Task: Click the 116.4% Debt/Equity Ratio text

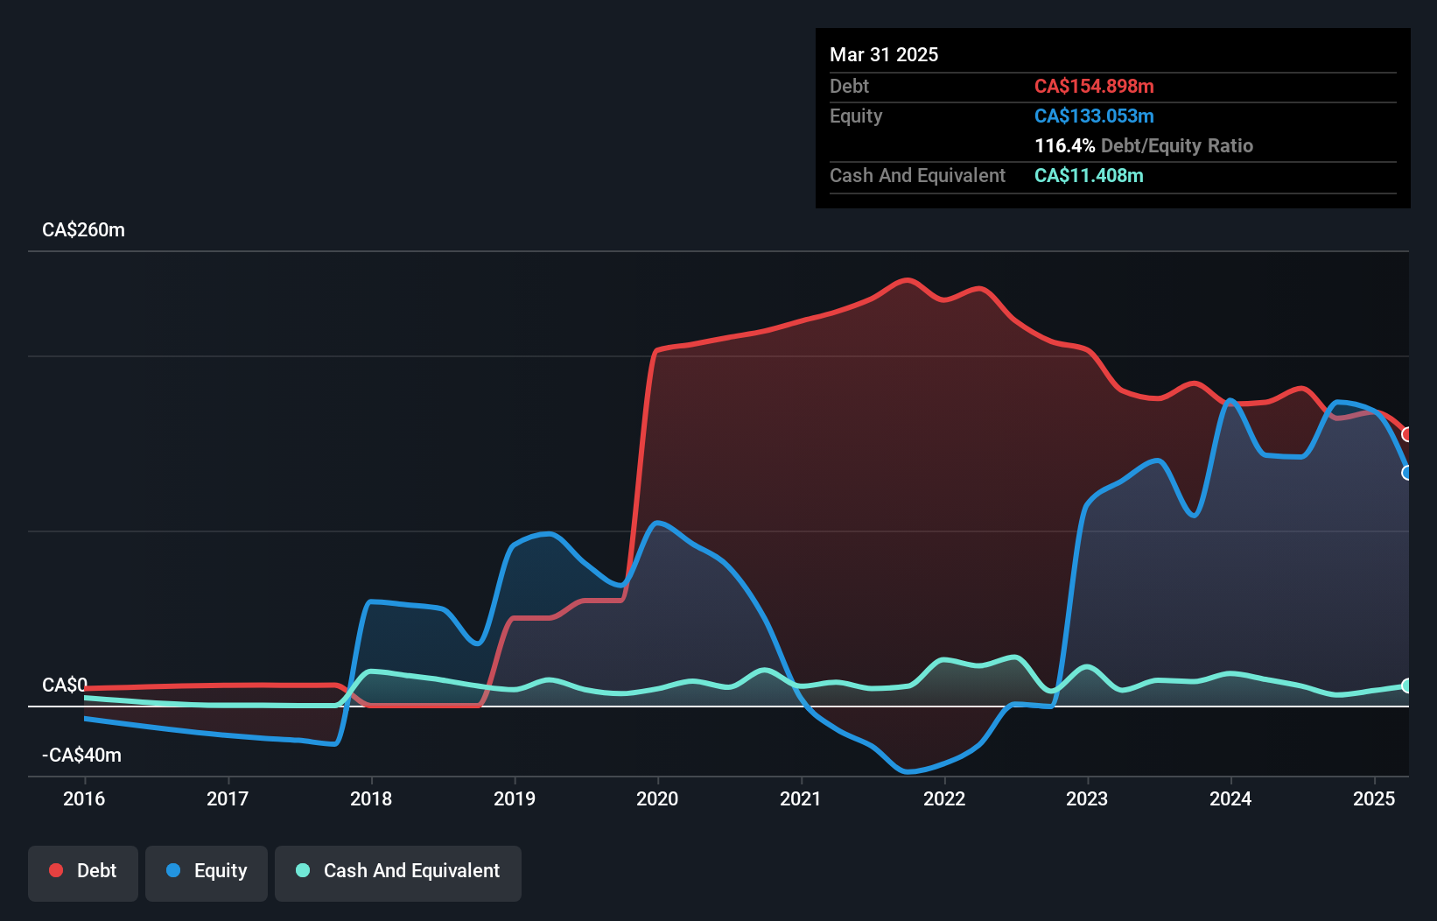Action: (1144, 145)
